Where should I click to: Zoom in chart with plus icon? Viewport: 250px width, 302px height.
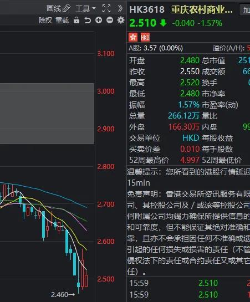[99, 20]
